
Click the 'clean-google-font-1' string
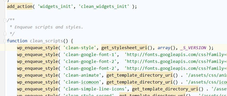(90, 54)
